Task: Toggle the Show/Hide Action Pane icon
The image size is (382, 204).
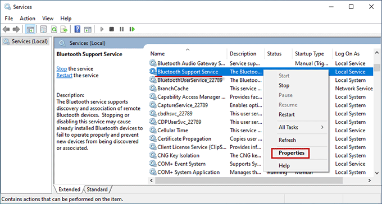Action: click(88, 29)
